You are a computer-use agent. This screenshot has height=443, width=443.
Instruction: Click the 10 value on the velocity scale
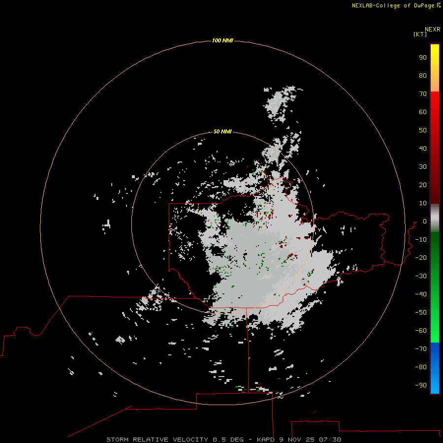click(423, 203)
